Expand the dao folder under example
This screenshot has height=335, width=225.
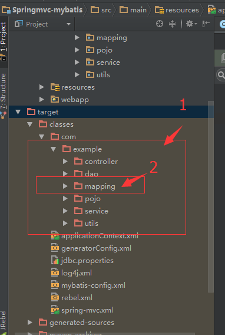point(65,174)
